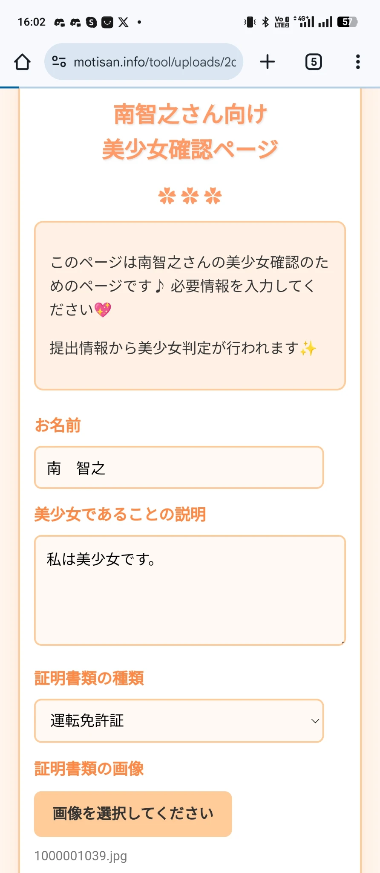Viewport: 380px width, 873px height.
Task: Focus the お名前 name input field
Action: click(179, 468)
